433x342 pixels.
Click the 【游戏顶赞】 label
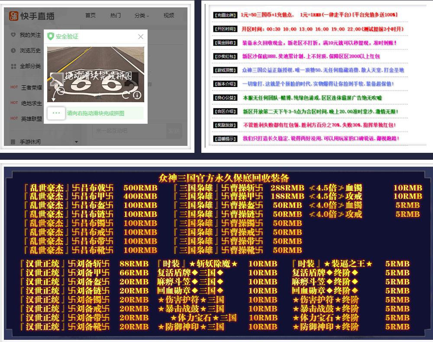225,70
